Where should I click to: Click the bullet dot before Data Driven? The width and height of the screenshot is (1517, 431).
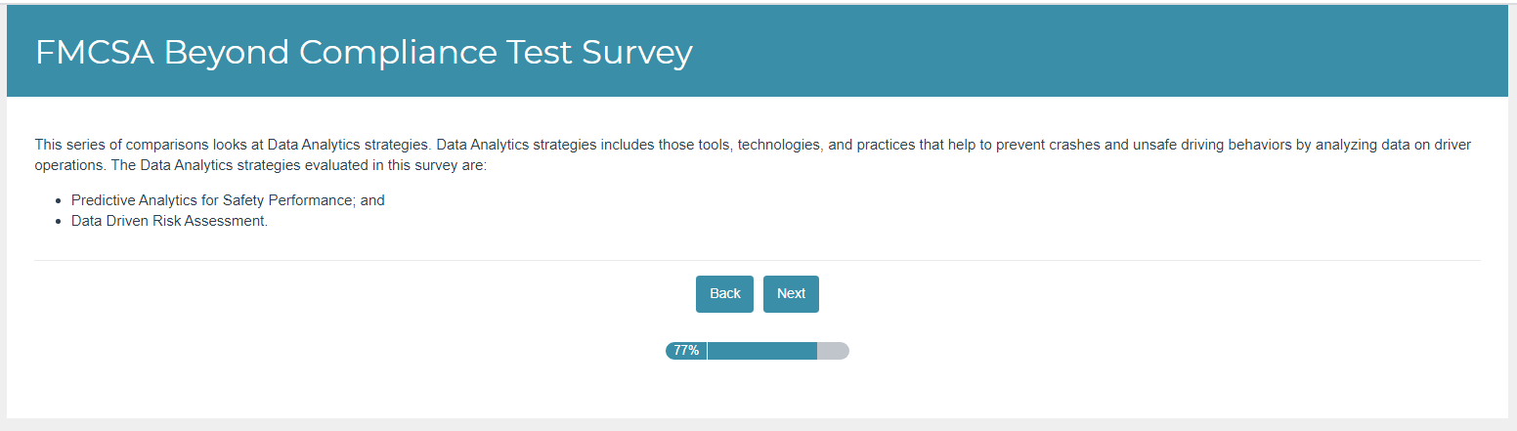[61, 222]
